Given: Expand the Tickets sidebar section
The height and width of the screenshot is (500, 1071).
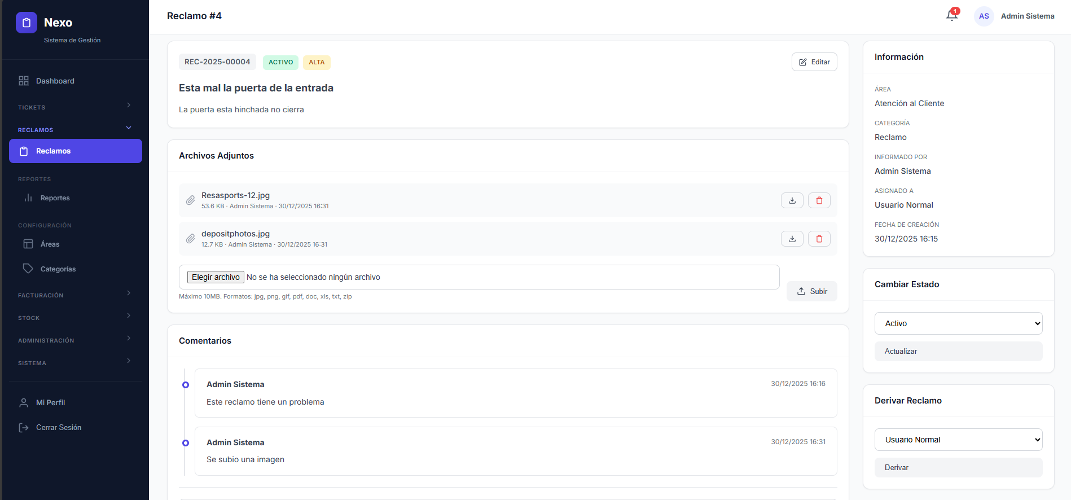Looking at the screenshot, I should click(x=75, y=107).
